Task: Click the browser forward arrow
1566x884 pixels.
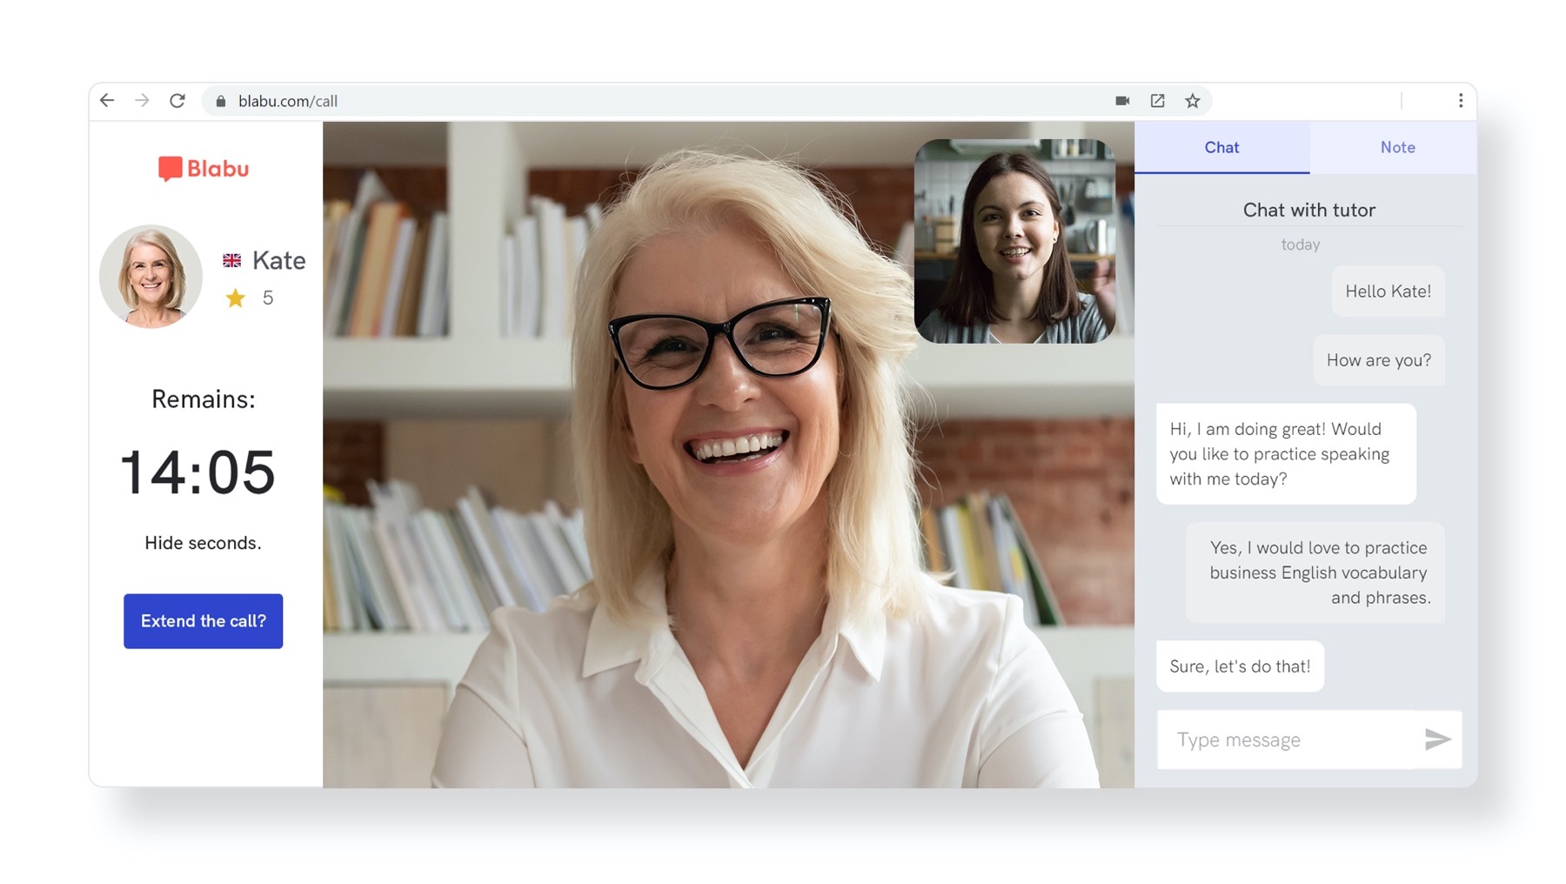Action: (142, 101)
